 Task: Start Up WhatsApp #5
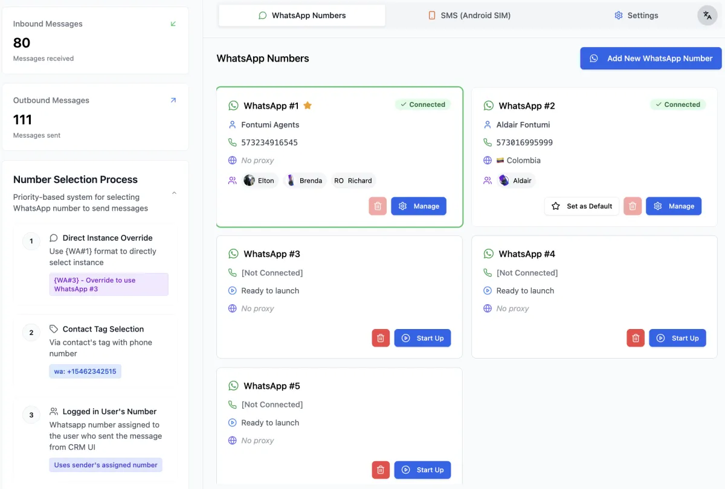pyautogui.click(x=423, y=470)
